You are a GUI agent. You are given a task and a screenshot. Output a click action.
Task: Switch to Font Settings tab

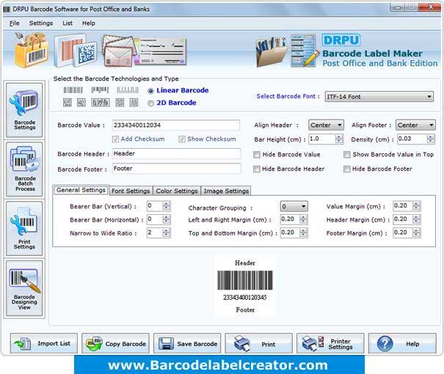coord(131,191)
